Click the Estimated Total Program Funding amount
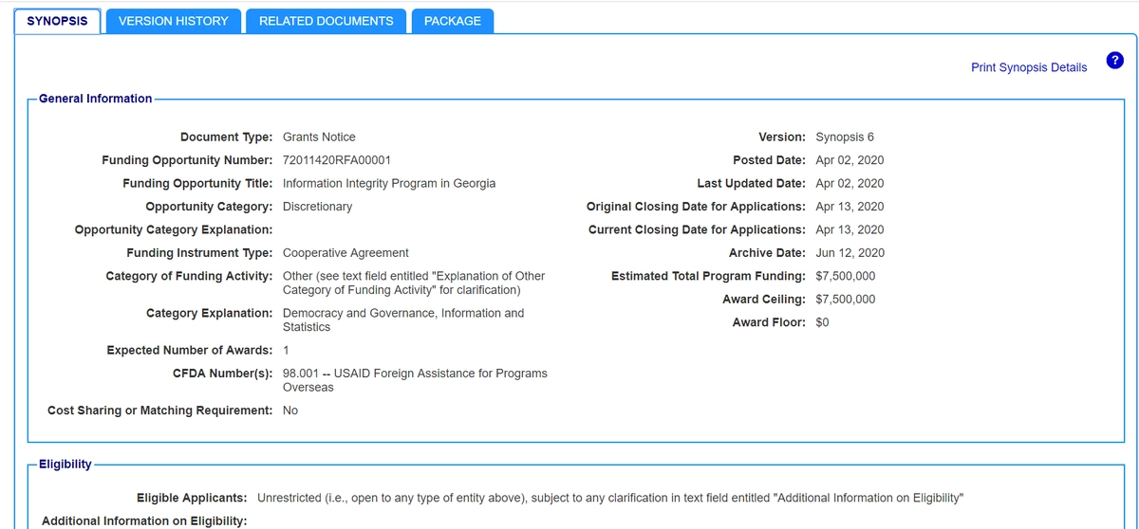The image size is (1139, 529). coord(846,276)
